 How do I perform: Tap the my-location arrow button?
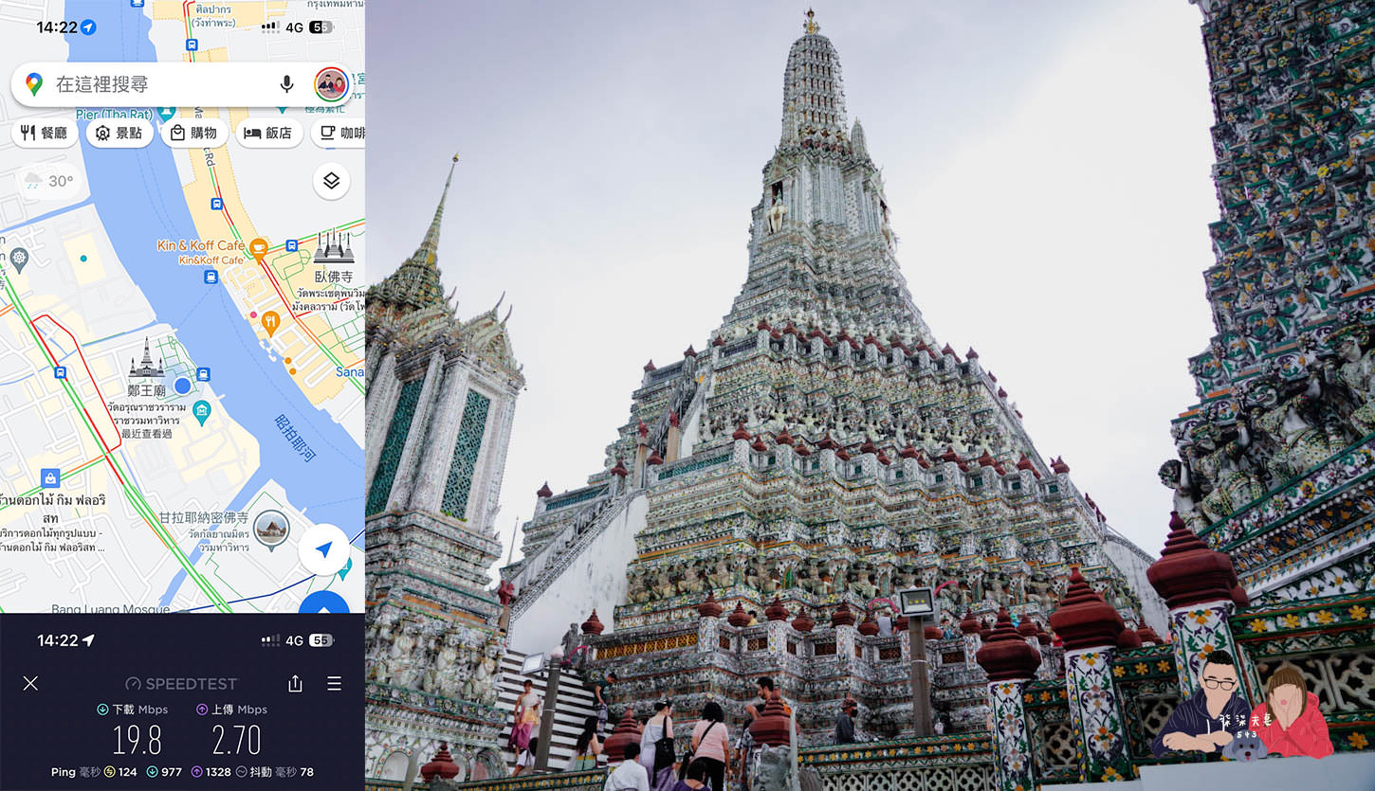[323, 549]
